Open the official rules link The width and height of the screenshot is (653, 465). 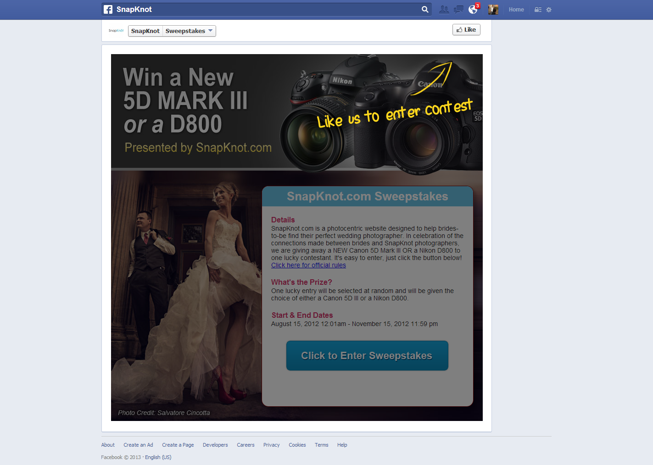[308, 265]
